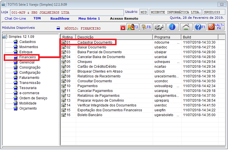Click the ugeraboleto program cell

(x=167, y=115)
